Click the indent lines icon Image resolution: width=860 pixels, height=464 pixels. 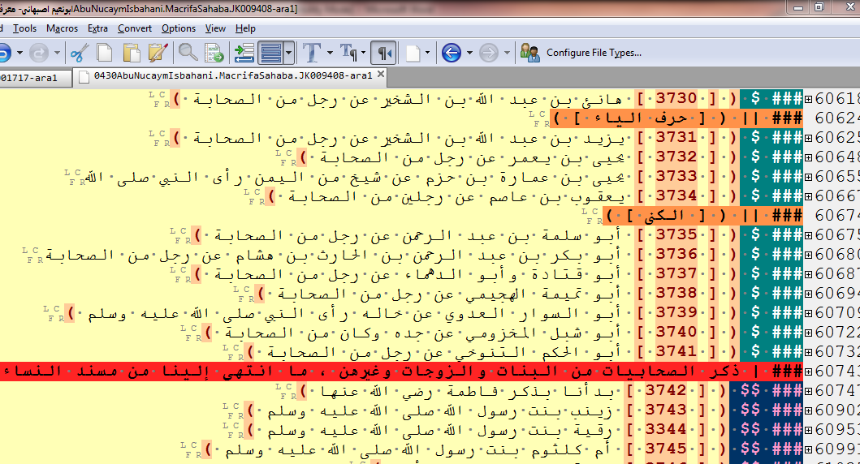click(x=244, y=54)
